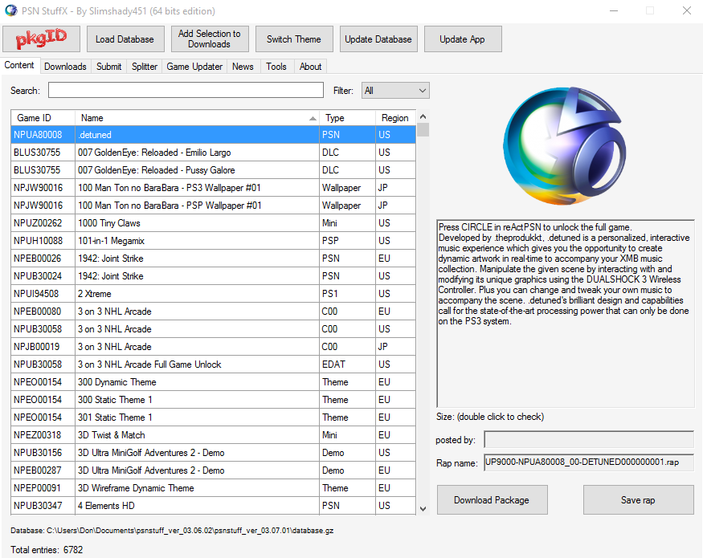703x558 pixels.
Task: Click the Save rap button
Action: pyautogui.click(x=638, y=499)
